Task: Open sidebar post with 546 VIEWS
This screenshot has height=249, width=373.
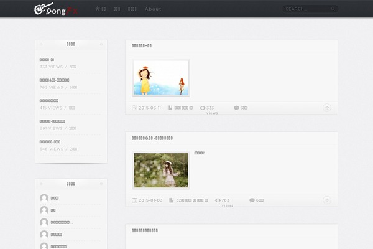Action: (x=50, y=141)
